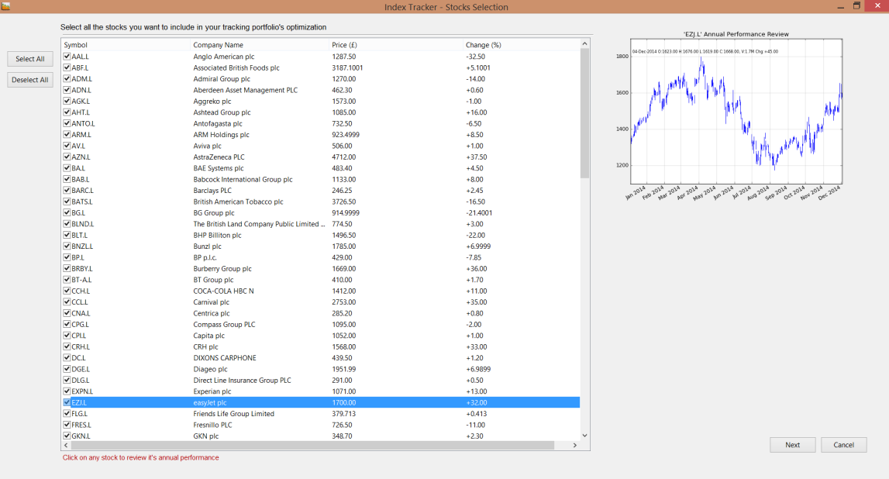Image resolution: width=889 pixels, height=479 pixels.
Task: Click the vertical scrollbar thumb
Action: tap(584, 113)
